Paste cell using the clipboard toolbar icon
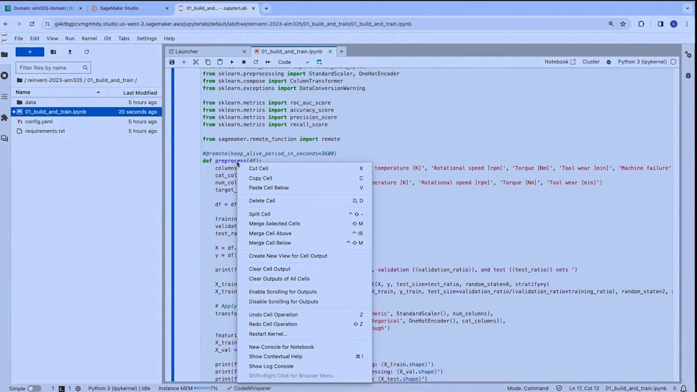697x392 pixels. (x=220, y=62)
